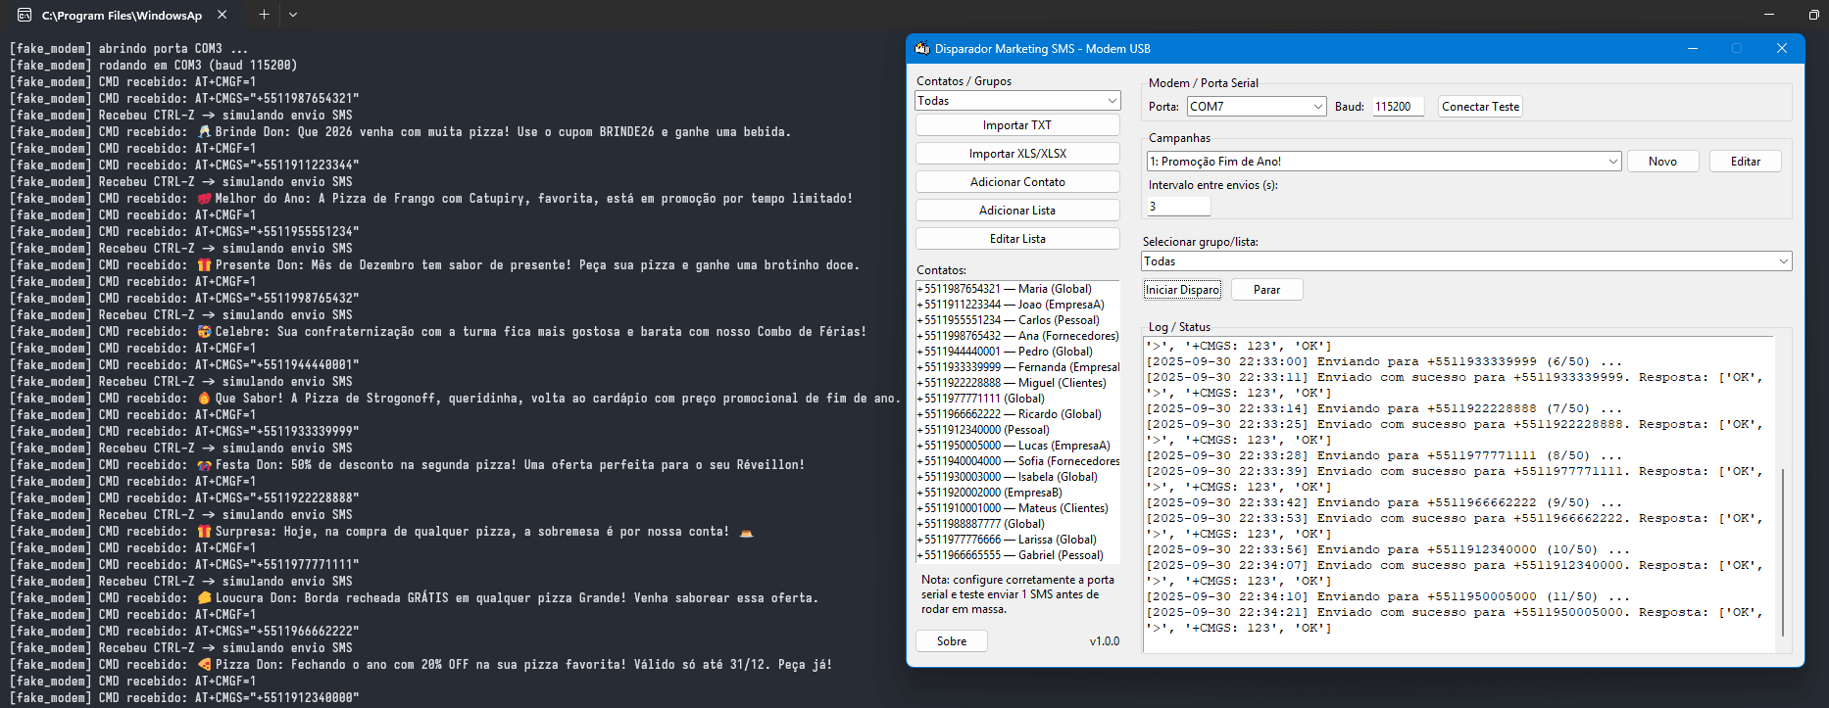Click the terminal icon on the tab
Viewport: 1829px width, 708px height.
click(25, 15)
